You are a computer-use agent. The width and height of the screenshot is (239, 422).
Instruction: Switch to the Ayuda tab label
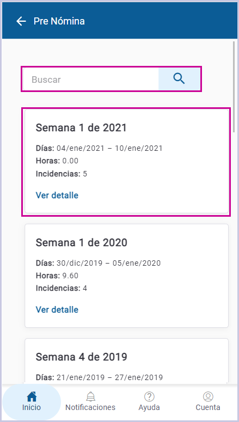click(x=149, y=407)
